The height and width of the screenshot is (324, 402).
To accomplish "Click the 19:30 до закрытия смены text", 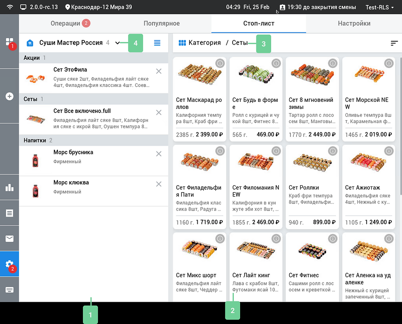I will click(x=322, y=7).
